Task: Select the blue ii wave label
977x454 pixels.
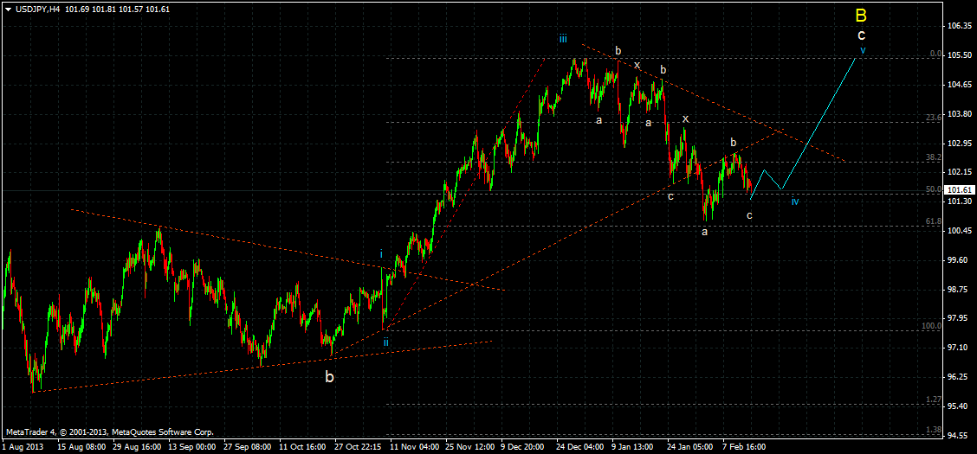Action: [x=386, y=342]
